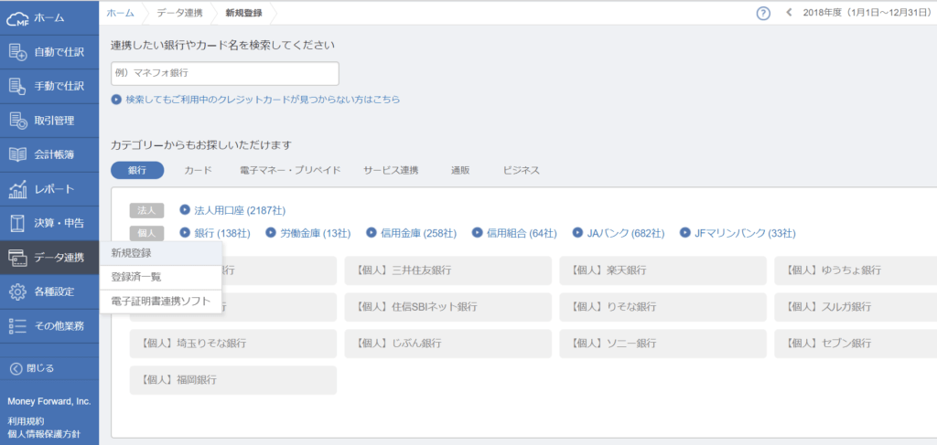Click データ連携 in the breadcrumb

click(179, 13)
